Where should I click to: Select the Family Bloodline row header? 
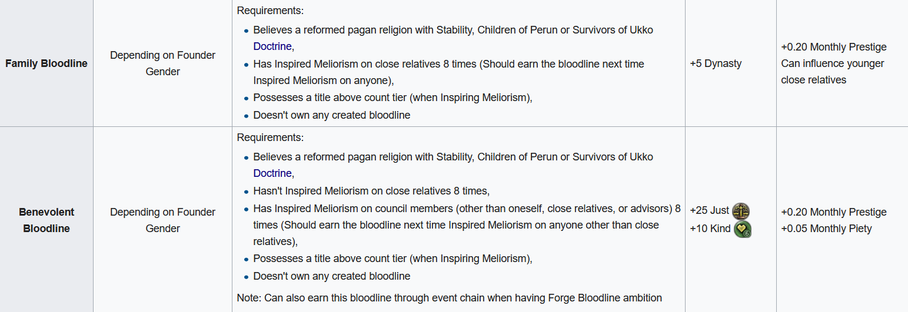click(46, 63)
